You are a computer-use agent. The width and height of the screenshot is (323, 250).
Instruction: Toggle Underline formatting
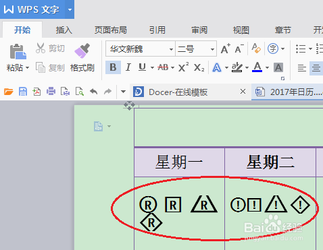[142, 67]
